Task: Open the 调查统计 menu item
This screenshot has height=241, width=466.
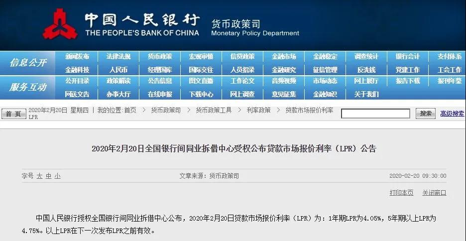Action: tap(366, 56)
